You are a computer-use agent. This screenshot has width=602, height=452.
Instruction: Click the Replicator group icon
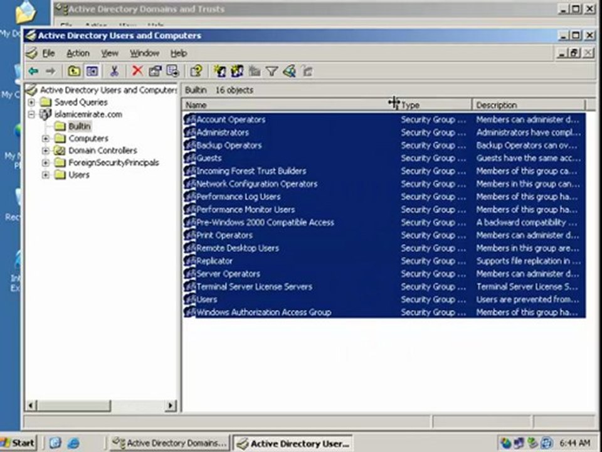[189, 261]
